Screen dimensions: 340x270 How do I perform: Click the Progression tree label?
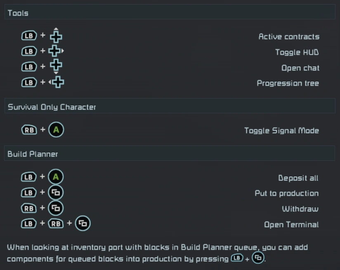(288, 83)
